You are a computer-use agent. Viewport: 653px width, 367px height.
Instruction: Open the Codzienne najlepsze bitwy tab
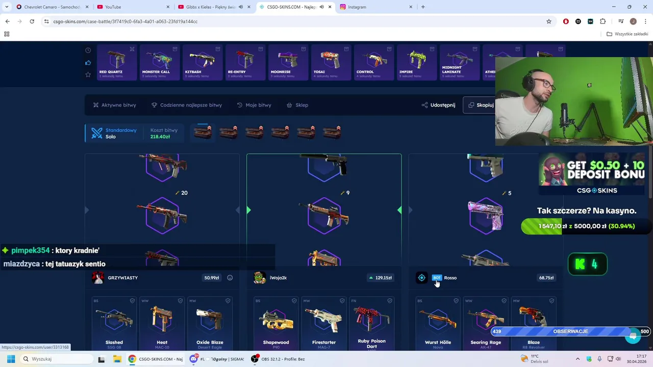(187, 105)
